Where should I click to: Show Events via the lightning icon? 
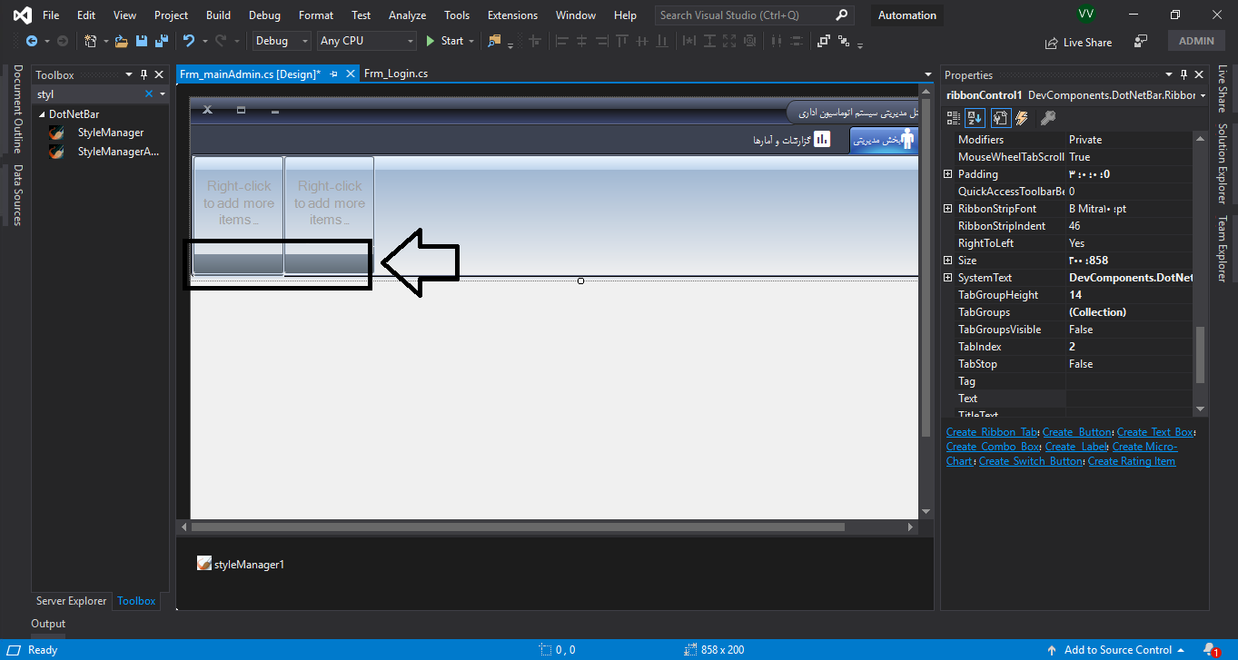tap(1022, 118)
